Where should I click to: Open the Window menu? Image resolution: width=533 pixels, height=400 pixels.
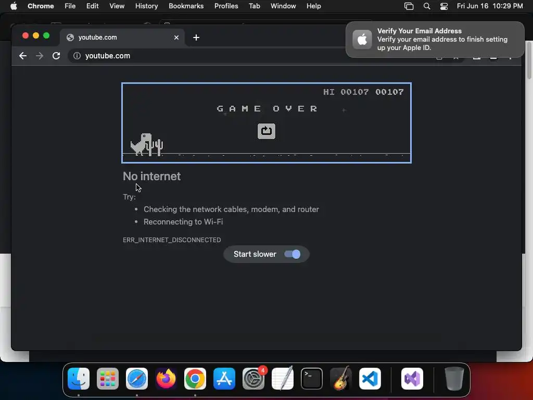coord(283,6)
